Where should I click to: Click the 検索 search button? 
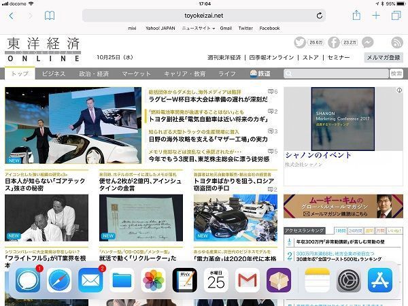coord(396,73)
